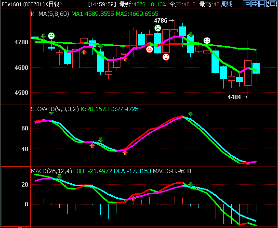Image resolution: width=278 pixels, height=228 pixels.
Task: Click the 4484 low price marker
Action: click(234, 97)
